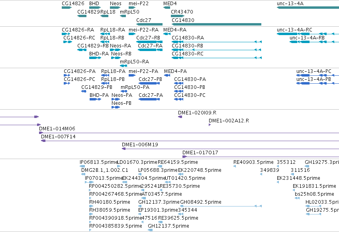
Task: Click protein mRpL50-PA
Action: (124, 91)
